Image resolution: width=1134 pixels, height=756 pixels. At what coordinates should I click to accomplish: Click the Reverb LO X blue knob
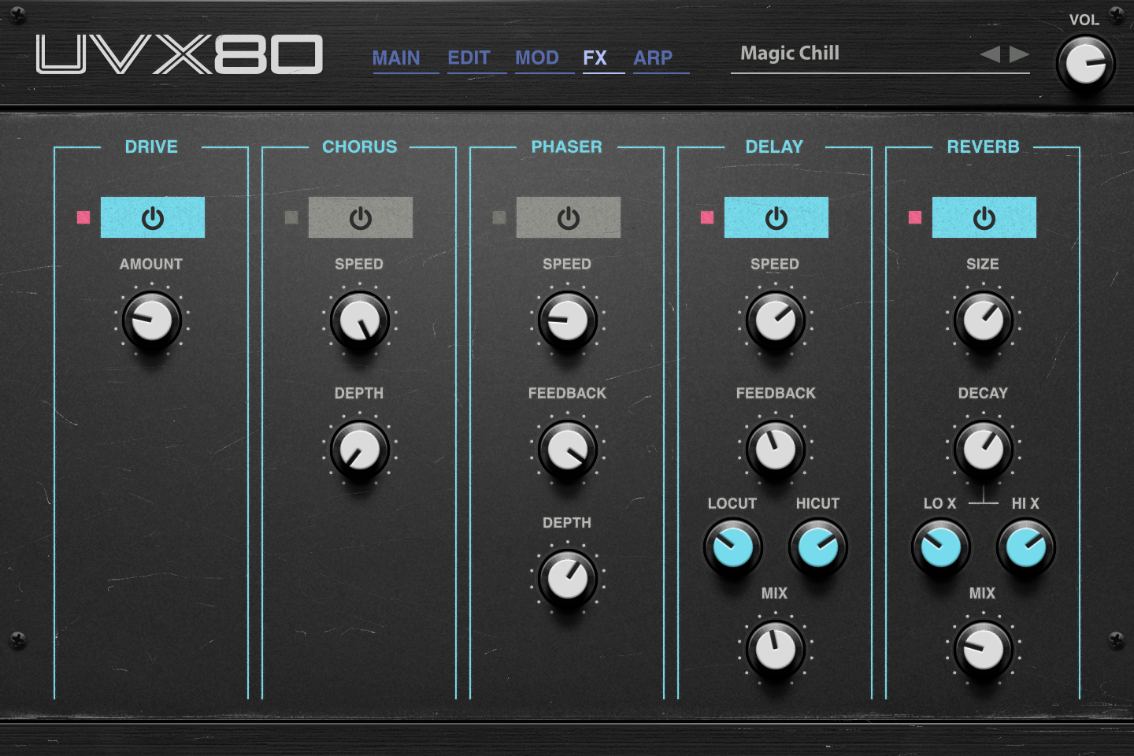coord(940,547)
